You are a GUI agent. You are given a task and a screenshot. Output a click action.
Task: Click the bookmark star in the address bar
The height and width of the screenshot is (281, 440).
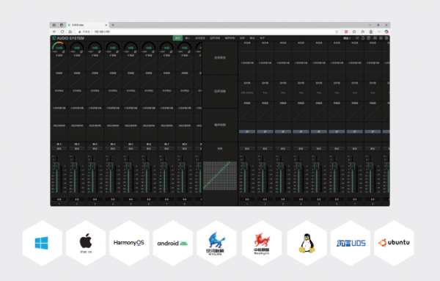coord(337,32)
